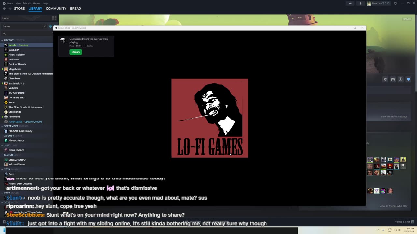The height and width of the screenshot is (234, 417).
Task: Open the system clock and date
Action: [x=409, y=230]
